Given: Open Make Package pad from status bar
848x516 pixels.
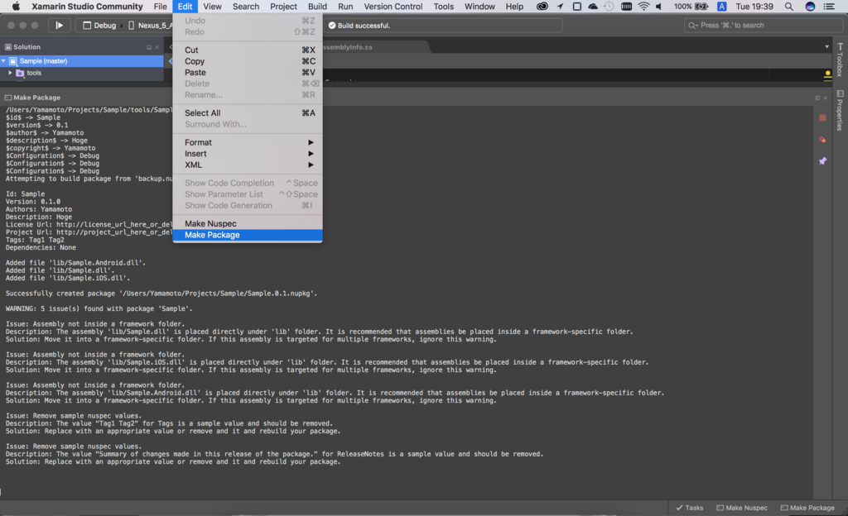Looking at the screenshot, I should point(807,508).
